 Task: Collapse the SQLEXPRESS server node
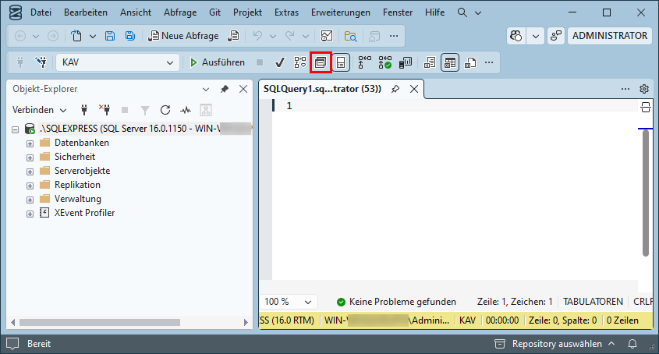(15, 129)
